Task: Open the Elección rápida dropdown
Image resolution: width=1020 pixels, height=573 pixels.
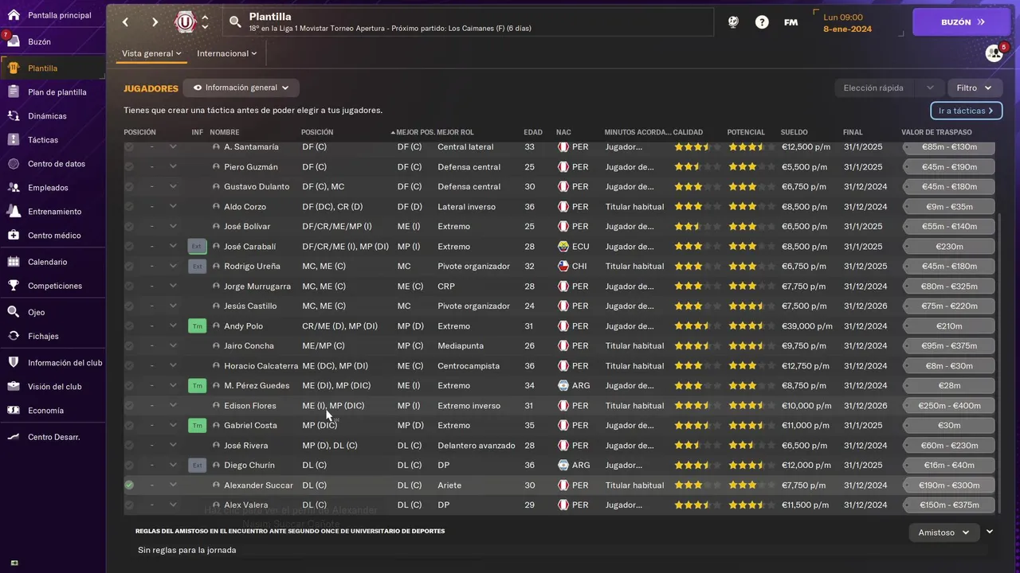Action: (x=889, y=88)
